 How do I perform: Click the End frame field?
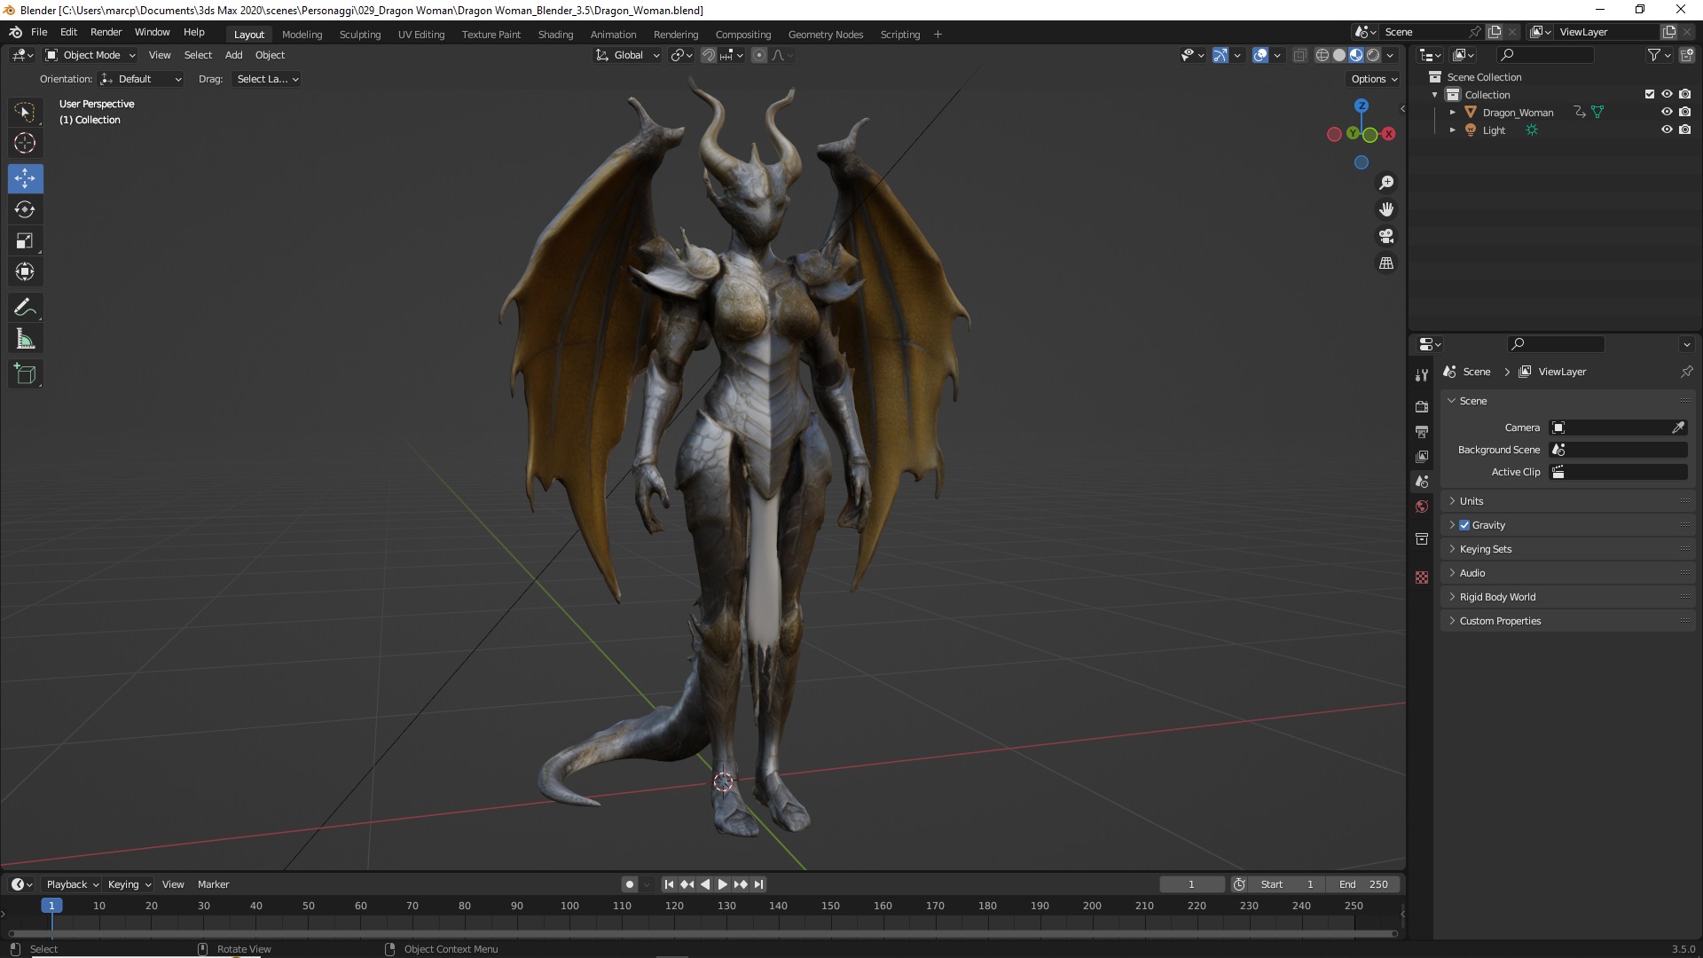tap(1363, 884)
